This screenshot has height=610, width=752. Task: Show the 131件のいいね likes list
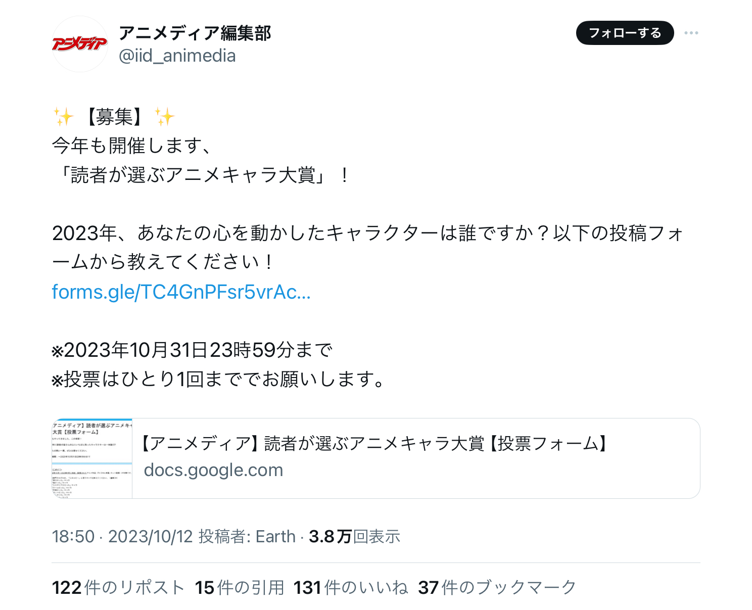coord(351,587)
